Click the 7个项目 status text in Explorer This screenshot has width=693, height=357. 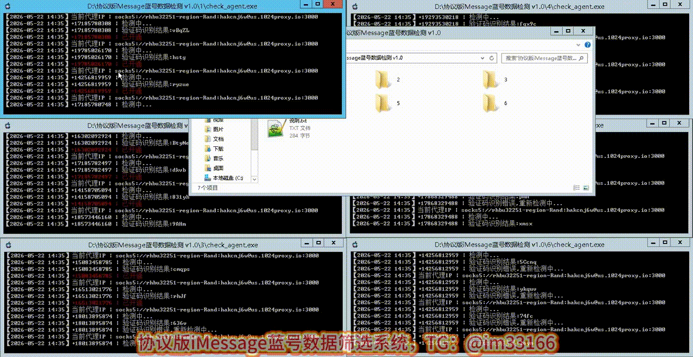[207, 187]
